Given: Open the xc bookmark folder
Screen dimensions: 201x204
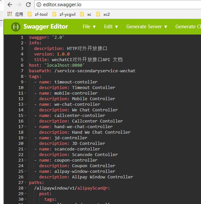Looking at the screenshot, I should 86,14.
